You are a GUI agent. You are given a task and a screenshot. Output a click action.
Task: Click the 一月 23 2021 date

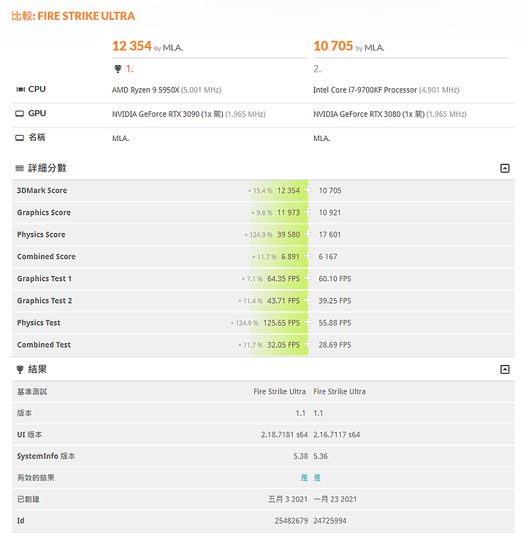pyautogui.click(x=335, y=499)
